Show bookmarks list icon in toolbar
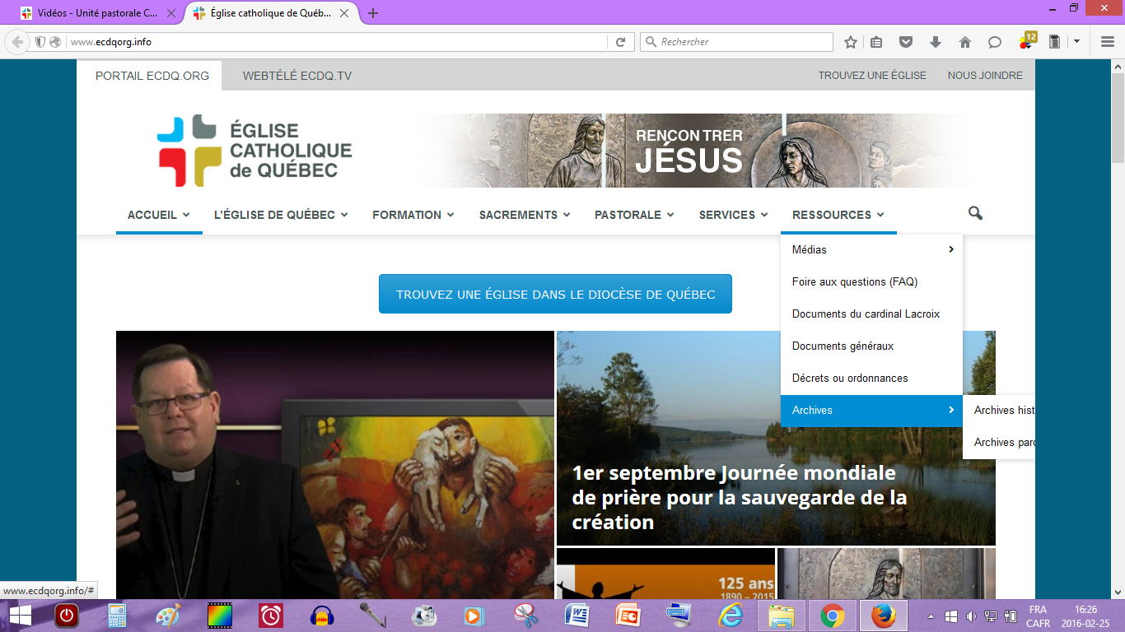The height and width of the screenshot is (632, 1125). tap(876, 42)
